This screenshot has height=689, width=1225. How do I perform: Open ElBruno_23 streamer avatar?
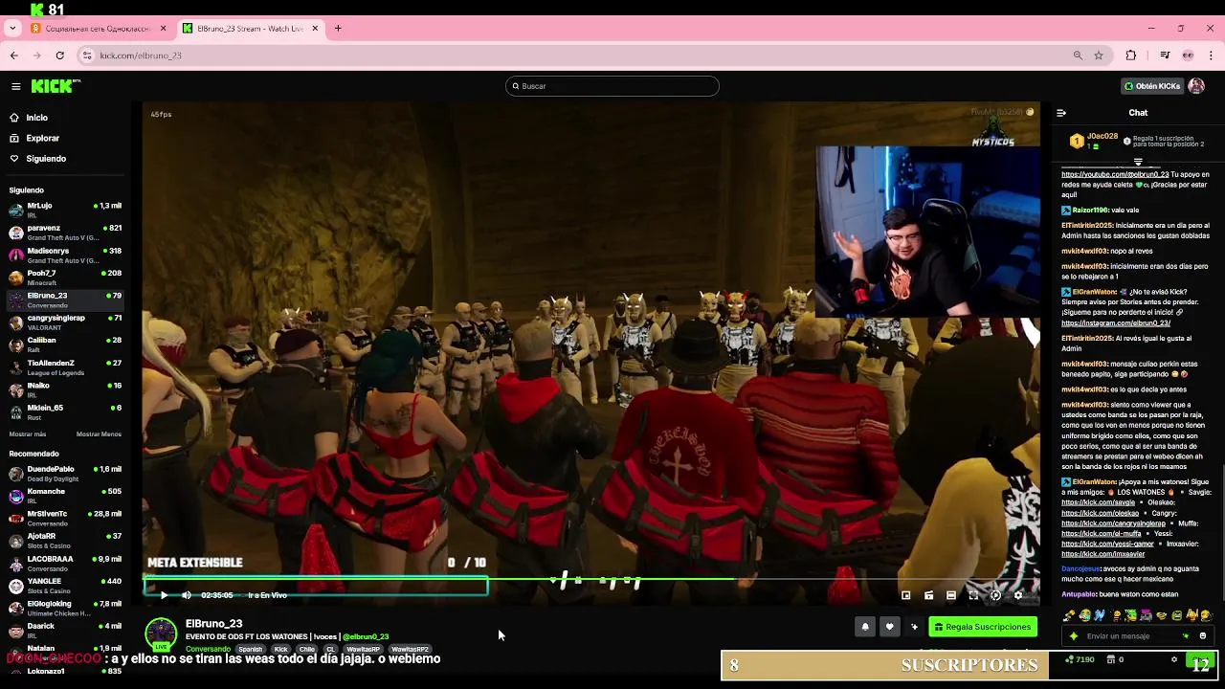161,633
